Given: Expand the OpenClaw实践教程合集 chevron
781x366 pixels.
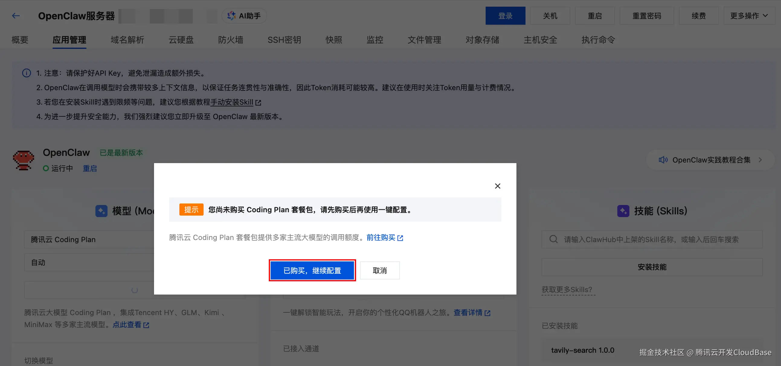Looking at the screenshot, I should pyautogui.click(x=760, y=160).
